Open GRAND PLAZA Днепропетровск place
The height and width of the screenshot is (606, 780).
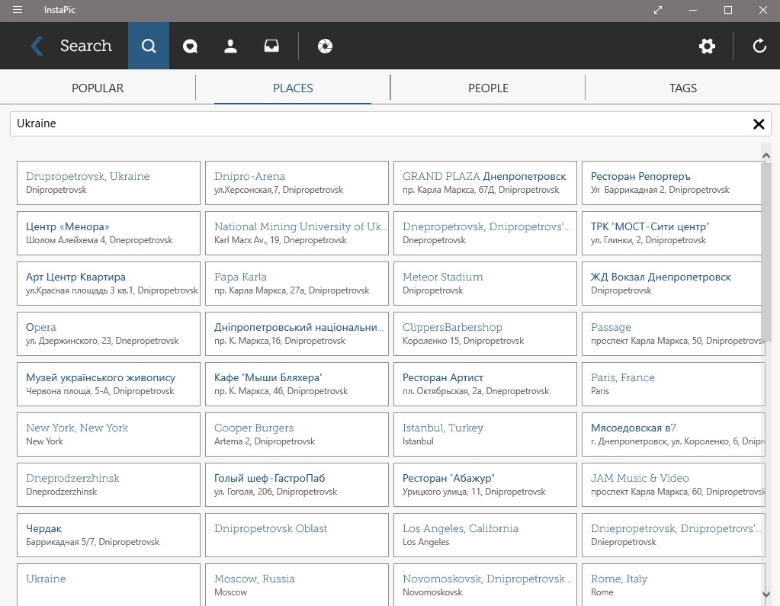coord(485,183)
